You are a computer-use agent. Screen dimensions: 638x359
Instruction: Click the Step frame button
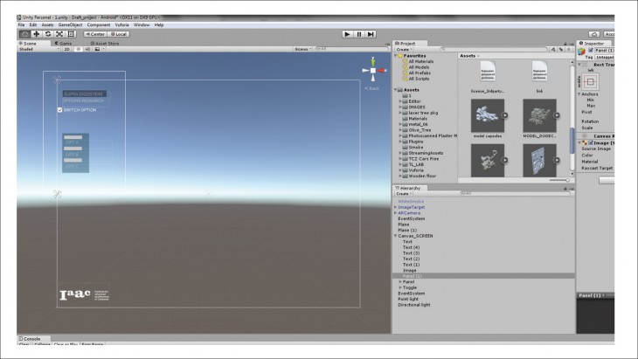[371, 33]
